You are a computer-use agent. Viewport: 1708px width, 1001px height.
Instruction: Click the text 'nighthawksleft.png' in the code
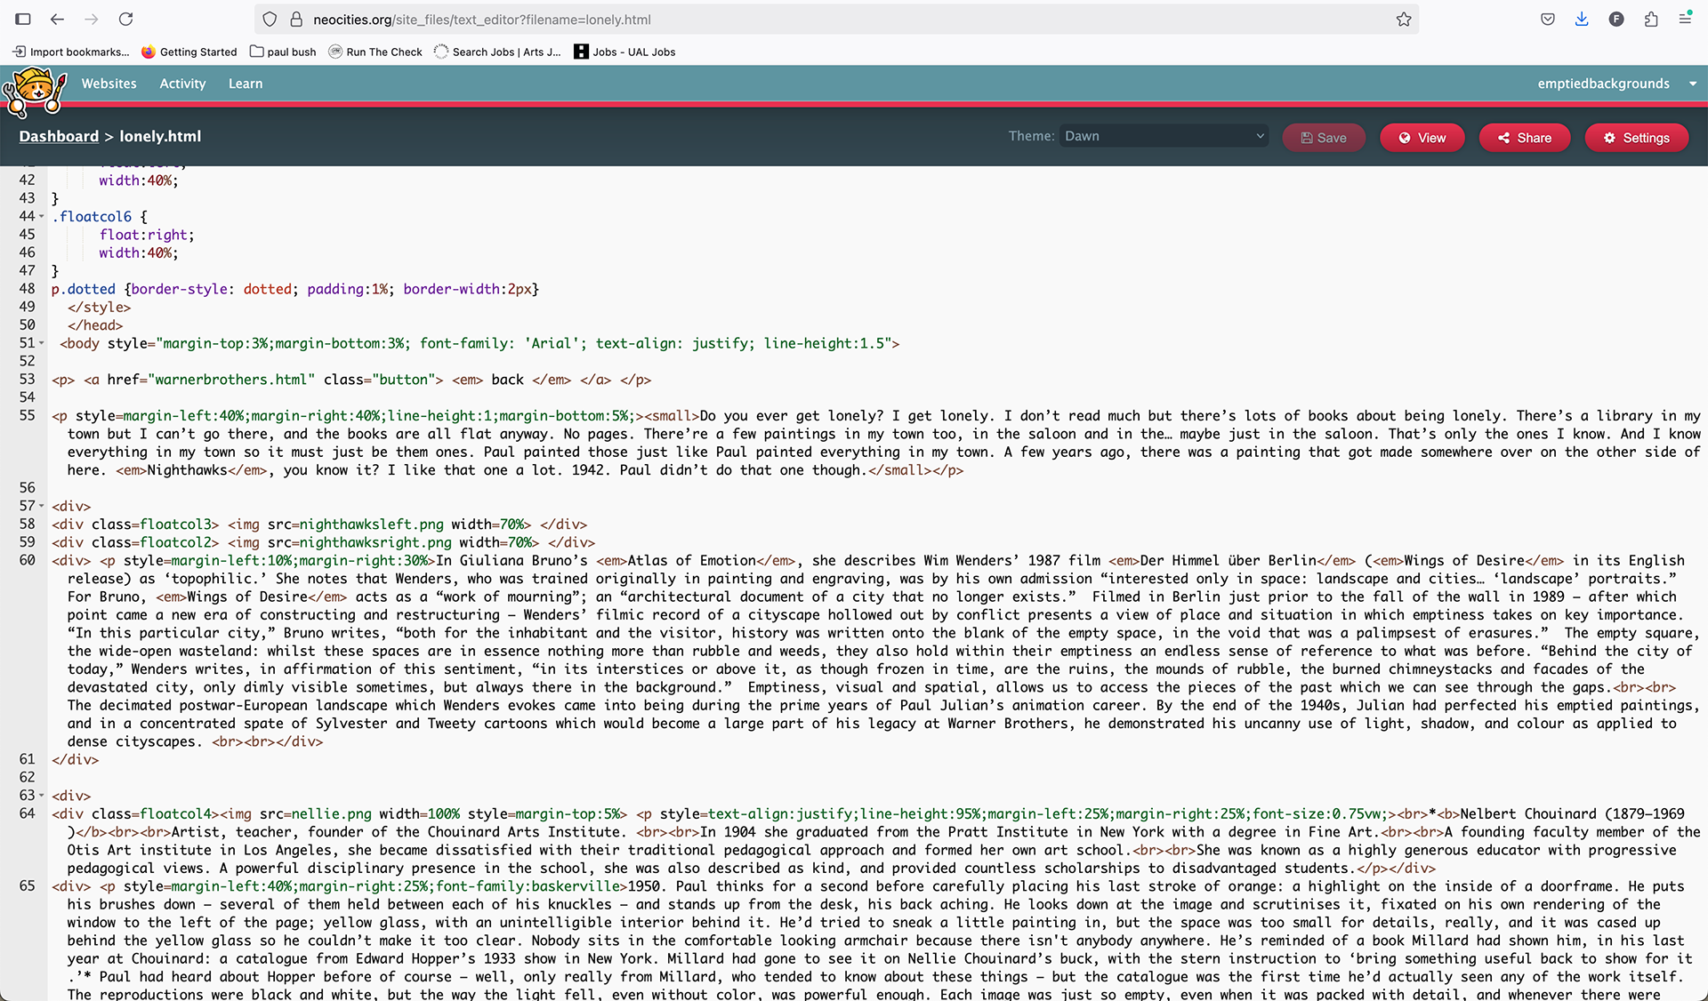pyautogui.click(x=371, y=525)
